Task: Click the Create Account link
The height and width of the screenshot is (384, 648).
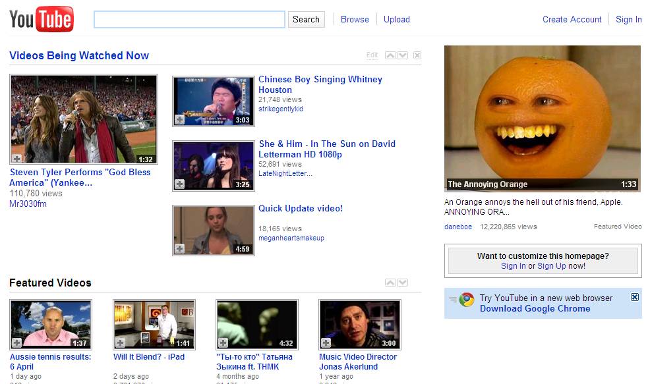Action: pos(572,19)
